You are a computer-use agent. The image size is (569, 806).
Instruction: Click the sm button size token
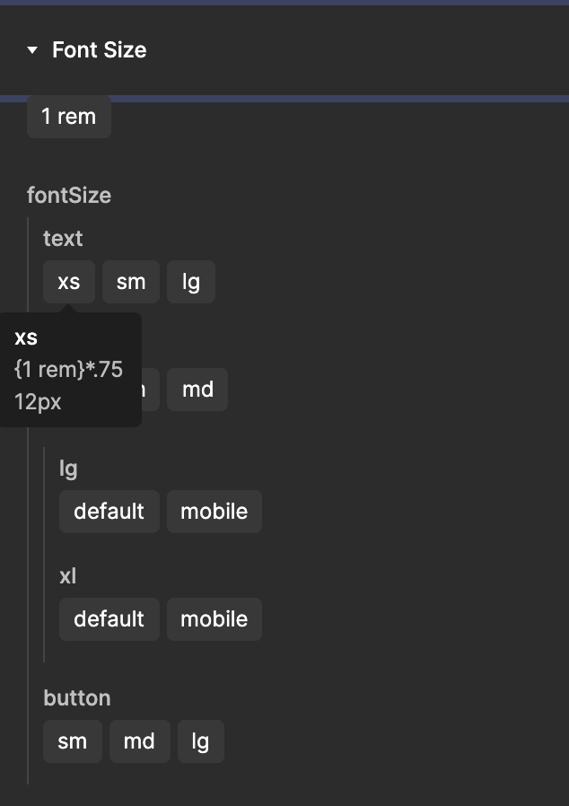click(72, 740)
